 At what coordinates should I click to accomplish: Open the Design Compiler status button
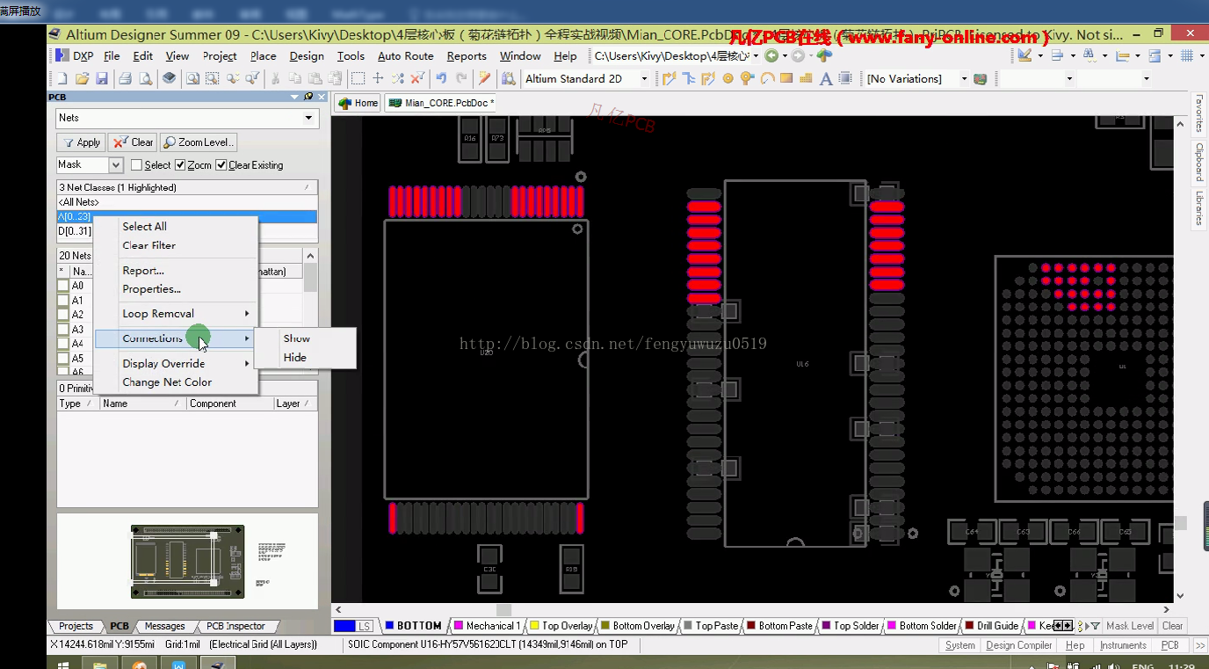(1019, 645)
